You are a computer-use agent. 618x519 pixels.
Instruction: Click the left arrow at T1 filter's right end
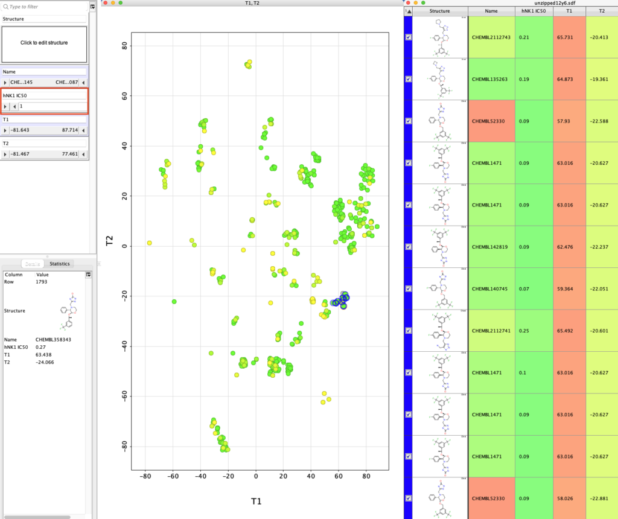pos(84,130)
